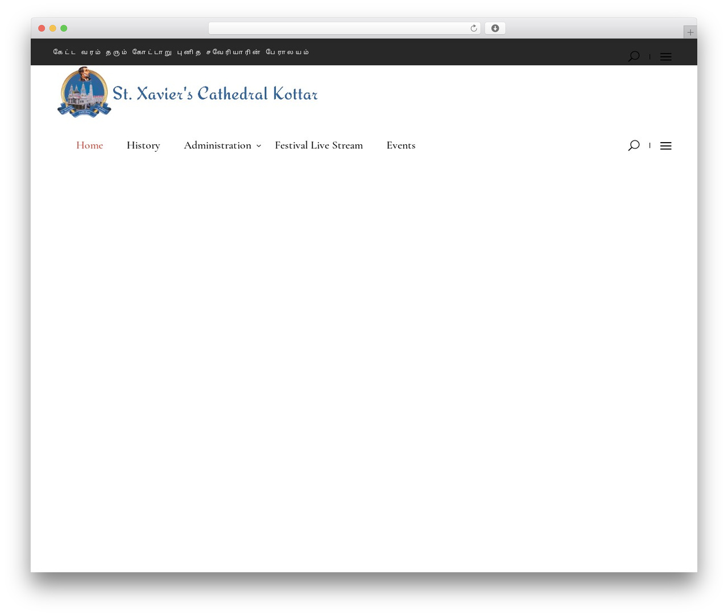728x616 pixels.
Task: Click the St. Xavier's Cathedral Kottar title
Action: 215,93
